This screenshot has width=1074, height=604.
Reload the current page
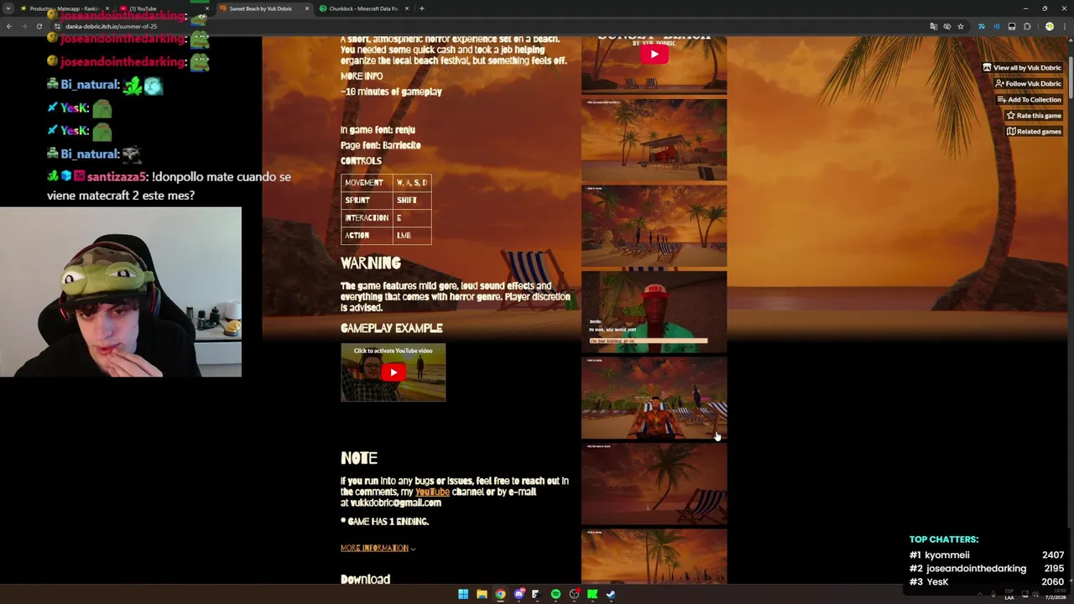pos(39,26)
